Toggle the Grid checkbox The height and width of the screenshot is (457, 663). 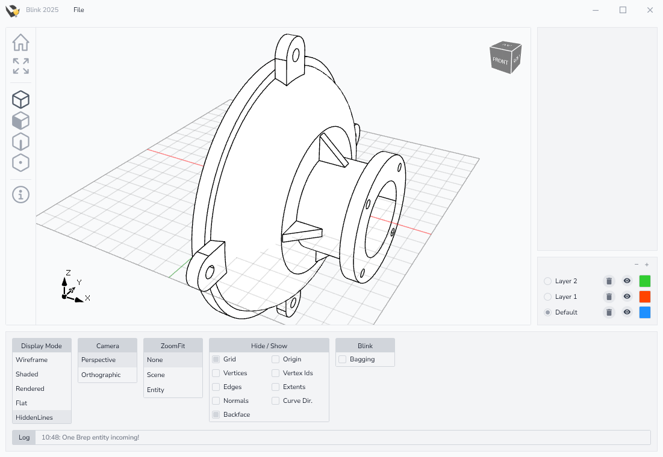tap(216, 359)
